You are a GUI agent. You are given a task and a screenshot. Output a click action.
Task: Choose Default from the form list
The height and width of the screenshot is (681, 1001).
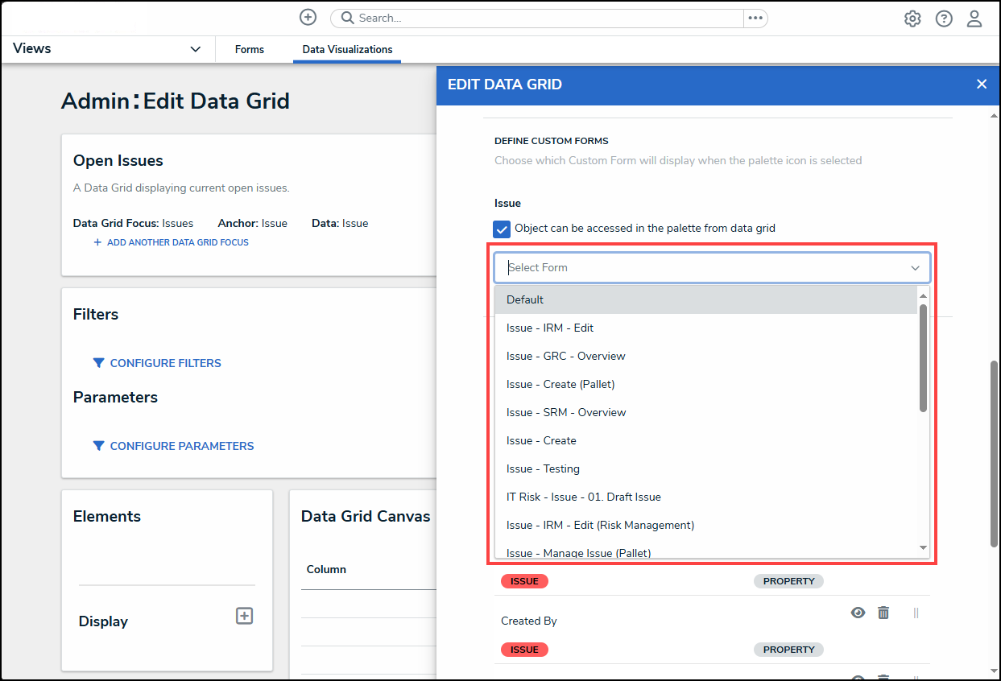click(x=525, y=299)
